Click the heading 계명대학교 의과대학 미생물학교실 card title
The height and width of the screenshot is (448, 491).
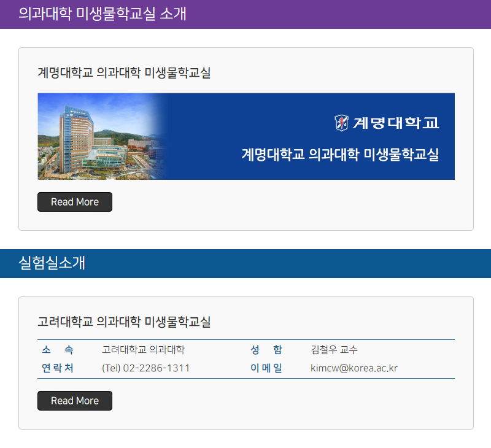[124, 72]
